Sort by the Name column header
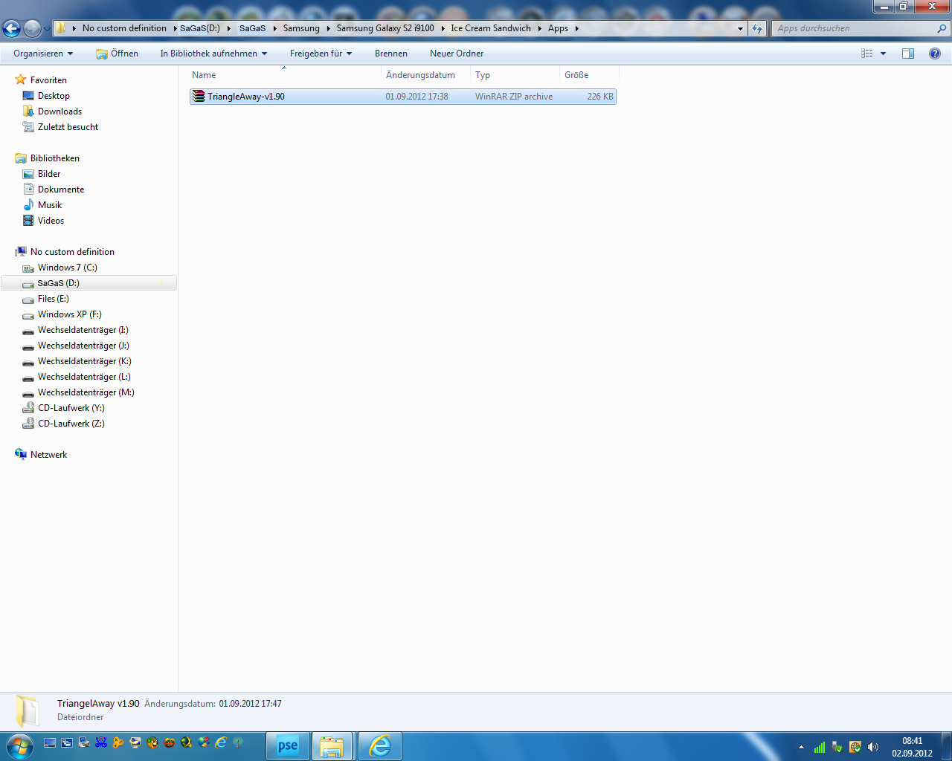Image resolution: width=952 pixels, height=761 pixels. tap(284, 75)
